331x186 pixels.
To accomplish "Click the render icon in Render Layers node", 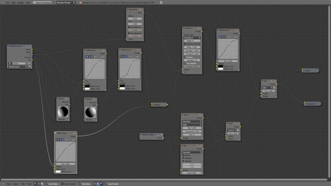I will click(x=29, y=67).
